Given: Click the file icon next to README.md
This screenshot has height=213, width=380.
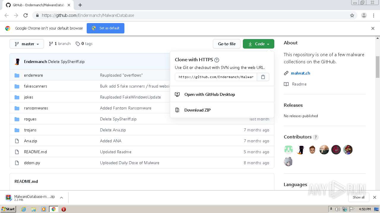Looking at the screenshot, I should coord(17,152).
